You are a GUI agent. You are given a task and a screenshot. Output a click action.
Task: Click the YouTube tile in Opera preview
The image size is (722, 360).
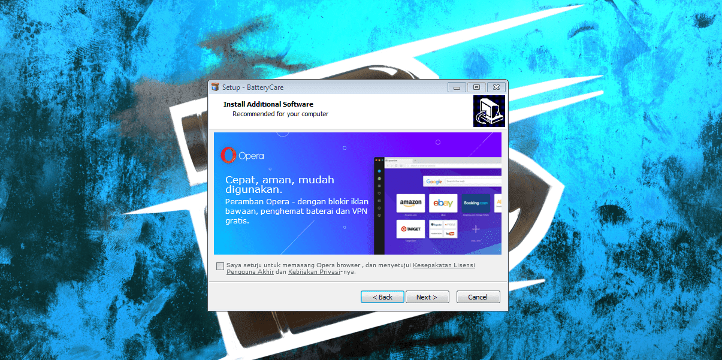click(451, 233)
